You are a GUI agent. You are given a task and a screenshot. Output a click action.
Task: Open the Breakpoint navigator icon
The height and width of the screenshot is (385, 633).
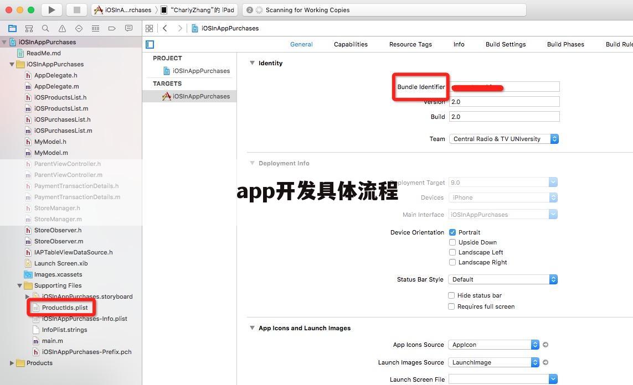(112, 28)
